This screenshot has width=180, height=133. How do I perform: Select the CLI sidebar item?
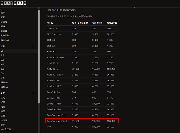click(x=2, y=60)
